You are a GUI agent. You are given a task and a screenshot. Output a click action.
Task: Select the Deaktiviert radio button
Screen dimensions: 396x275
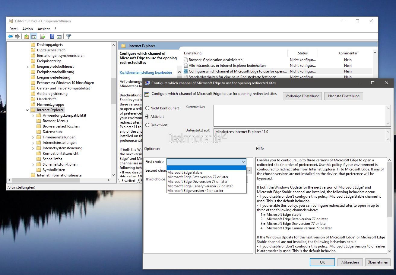(x=147, y=125)
